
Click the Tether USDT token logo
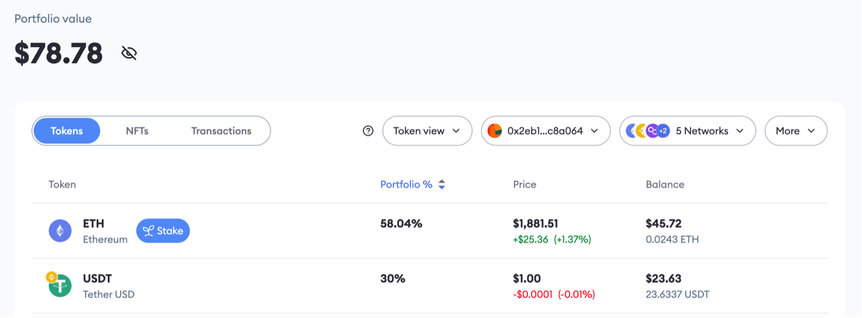(x=61, y=287)
